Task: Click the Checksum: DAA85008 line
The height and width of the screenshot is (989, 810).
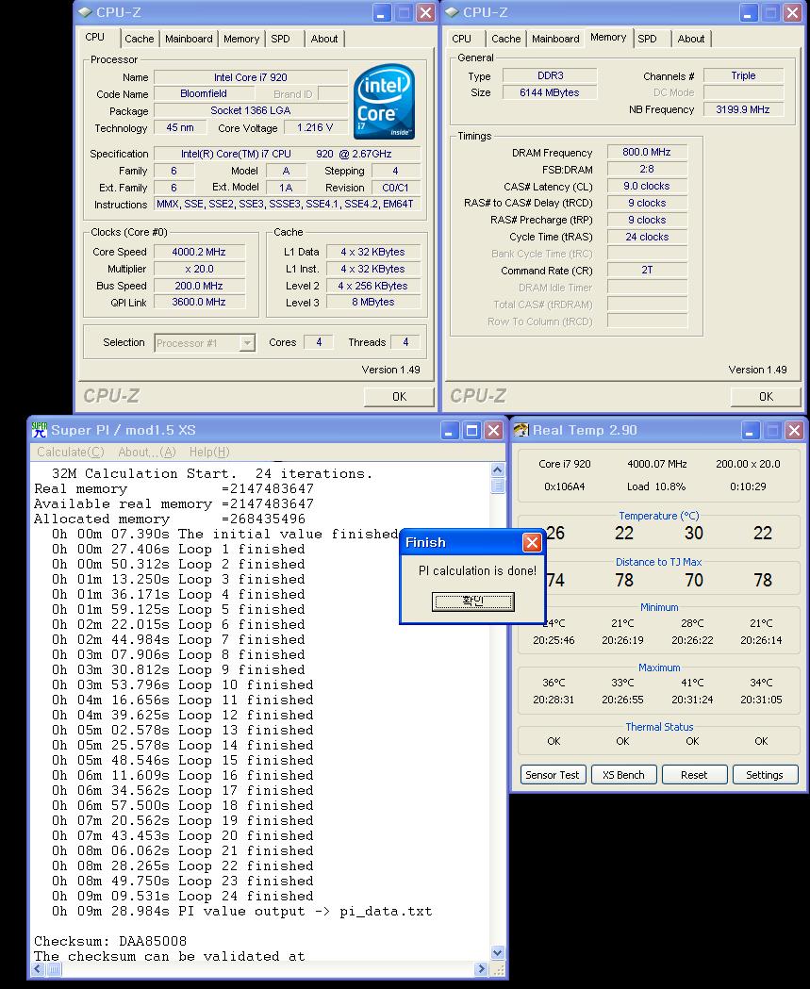Action: click(110, 941)
